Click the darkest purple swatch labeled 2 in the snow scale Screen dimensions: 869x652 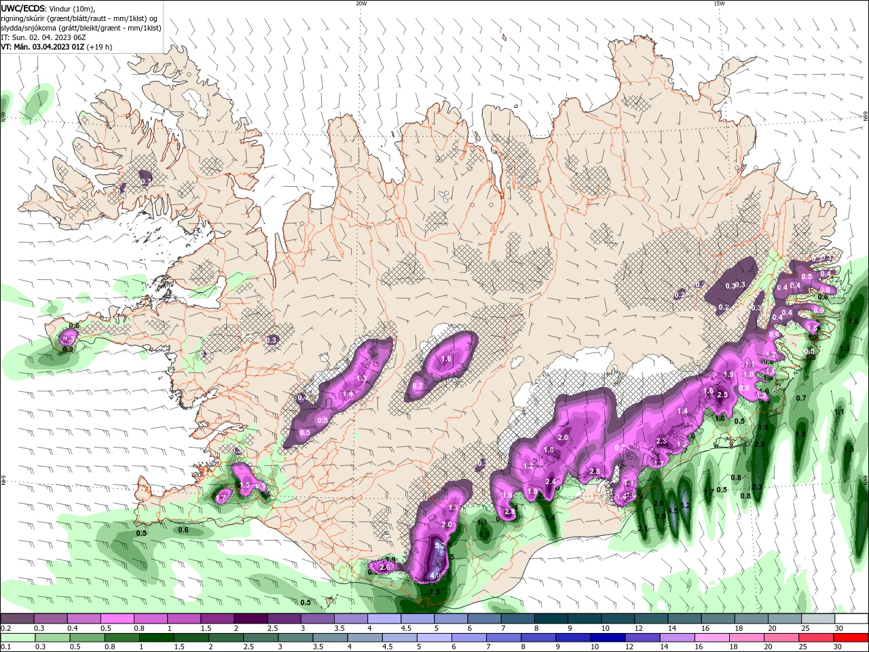pos(250,619)
